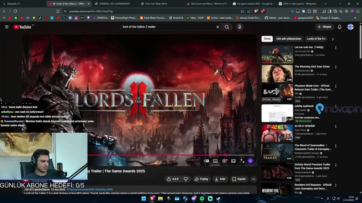Screen dimensions: 362x203
Task: Switch to 2025 in video games Wikipedia tab
Action: [299, 4]
